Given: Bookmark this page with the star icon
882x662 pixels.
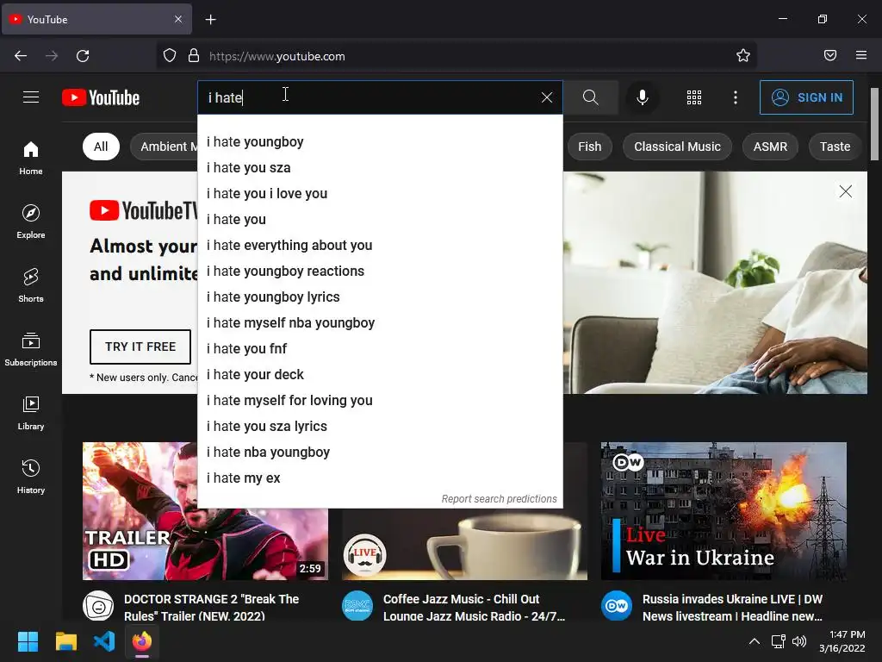Looking at the screenshot, I should pyautogui.click(x=743, y=55).
